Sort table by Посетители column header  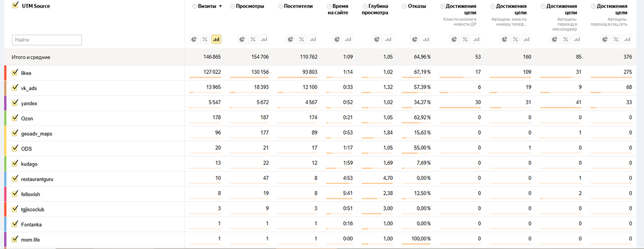[x=299, y=6]
